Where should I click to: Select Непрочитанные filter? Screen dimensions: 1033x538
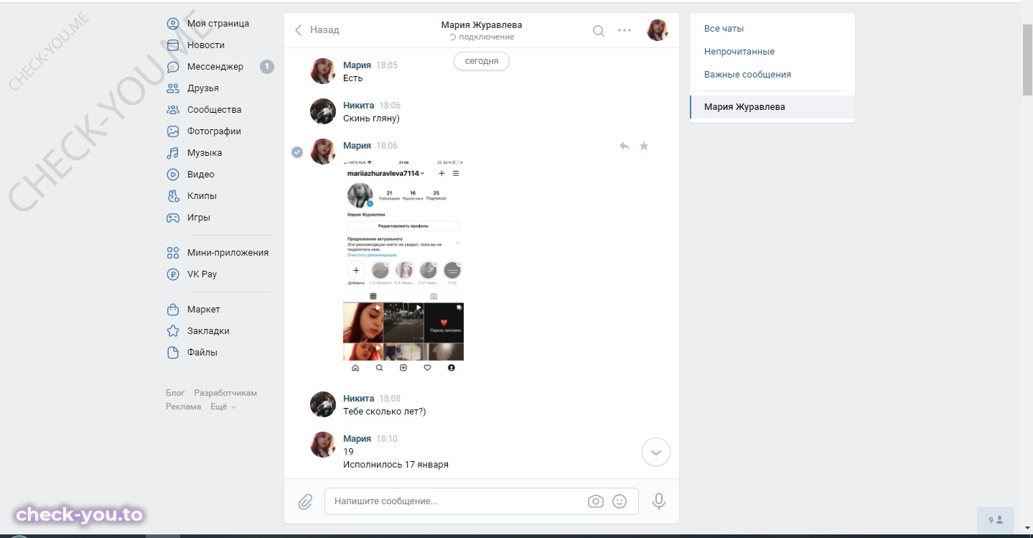pyautogui.click(x=739, y=52)
